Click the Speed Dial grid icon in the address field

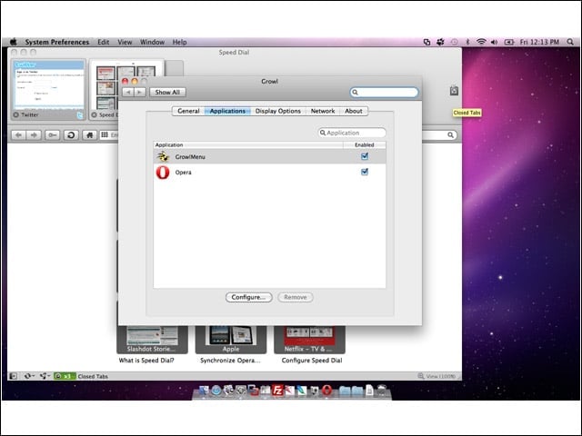tap(105, 135)
